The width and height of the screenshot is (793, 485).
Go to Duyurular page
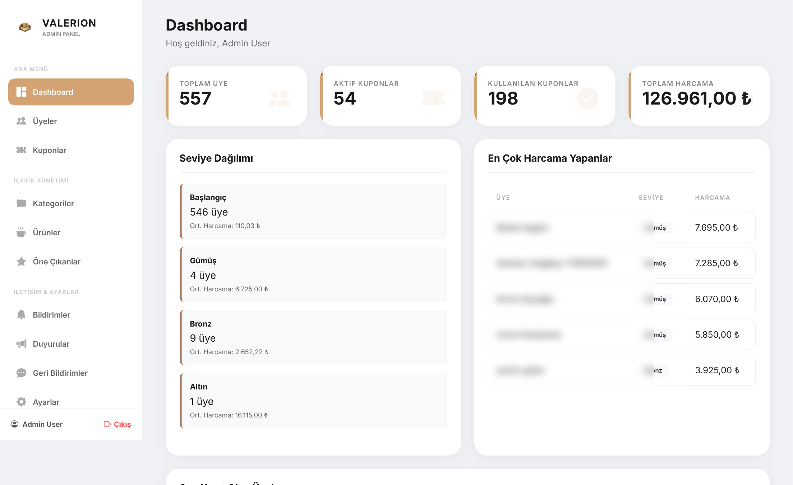click(71, 344)
